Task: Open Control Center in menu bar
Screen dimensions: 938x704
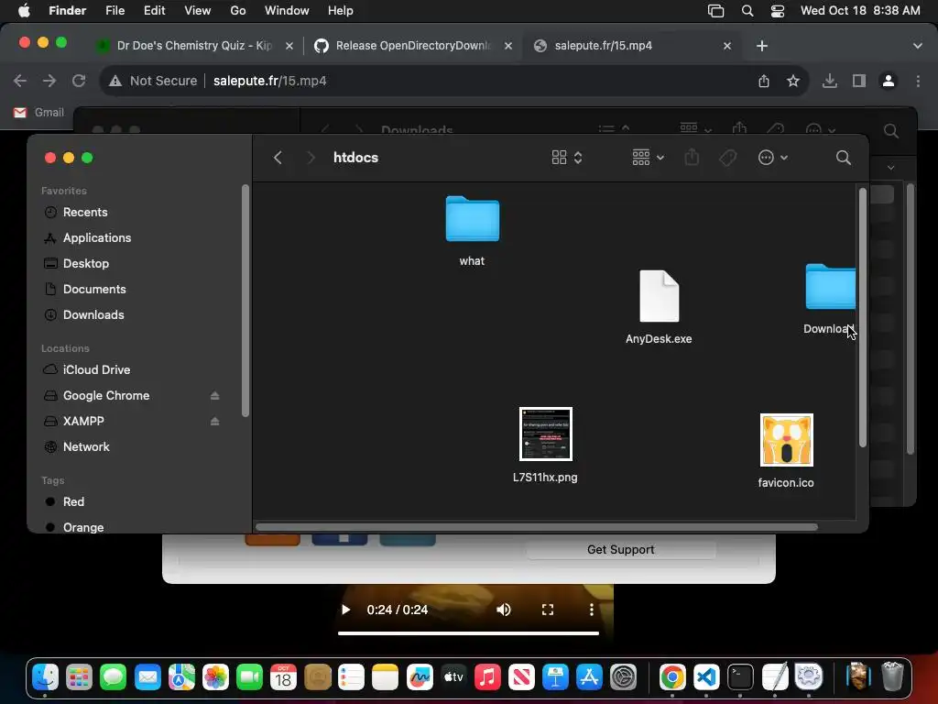Action: (777, 11)
